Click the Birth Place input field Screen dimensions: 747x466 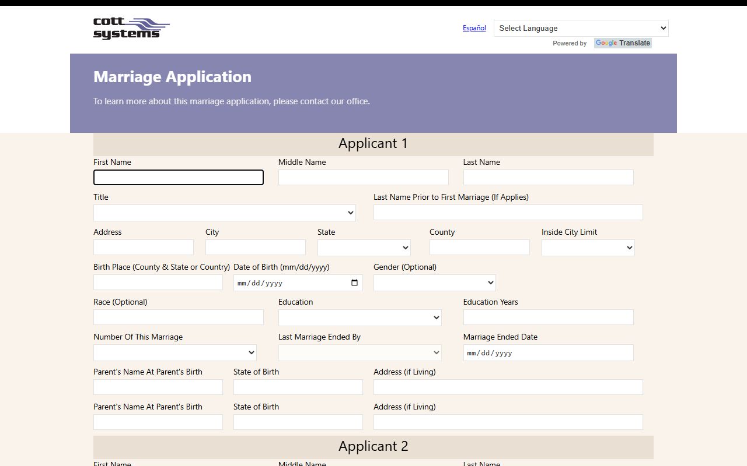[158, 282]
